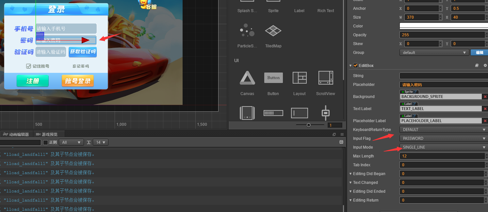This screenshot has height=212, width=488.
Task: Pick the Canvas UI node icon
Action: click(x=247, y=78)
